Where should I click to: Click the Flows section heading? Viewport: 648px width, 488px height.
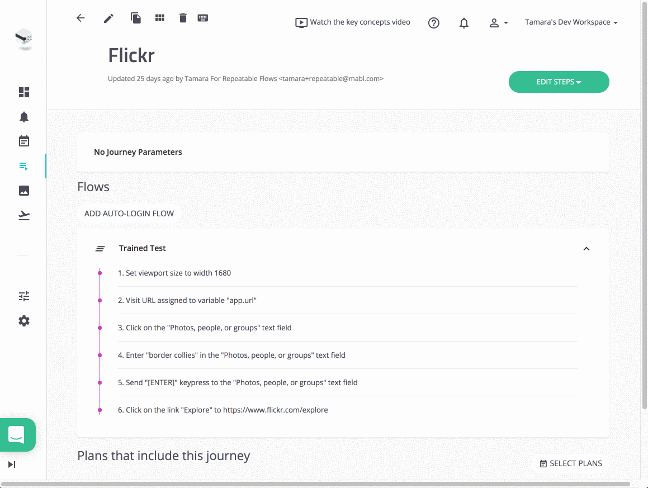tap(93, 187)
